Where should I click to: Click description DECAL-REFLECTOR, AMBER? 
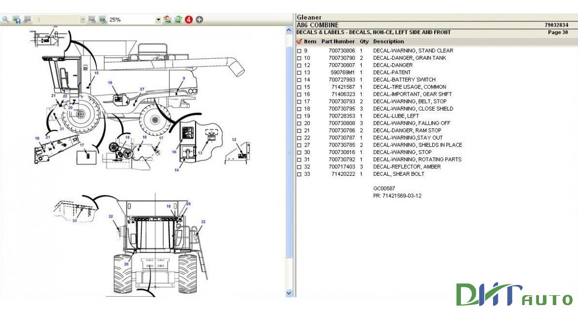click(x=407, y=166)
